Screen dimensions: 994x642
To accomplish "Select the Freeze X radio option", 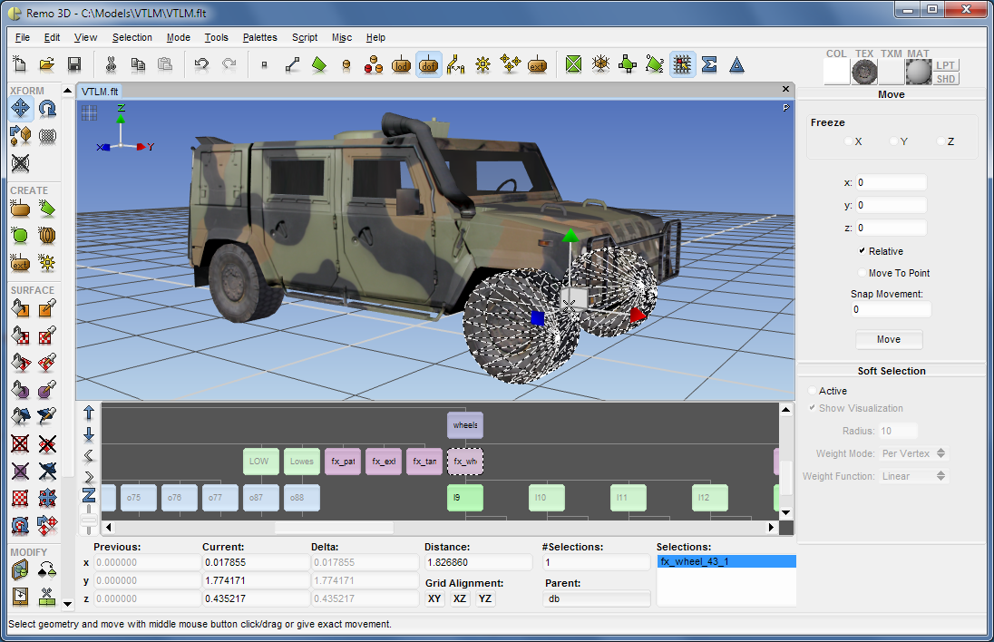I will point(848,141).
